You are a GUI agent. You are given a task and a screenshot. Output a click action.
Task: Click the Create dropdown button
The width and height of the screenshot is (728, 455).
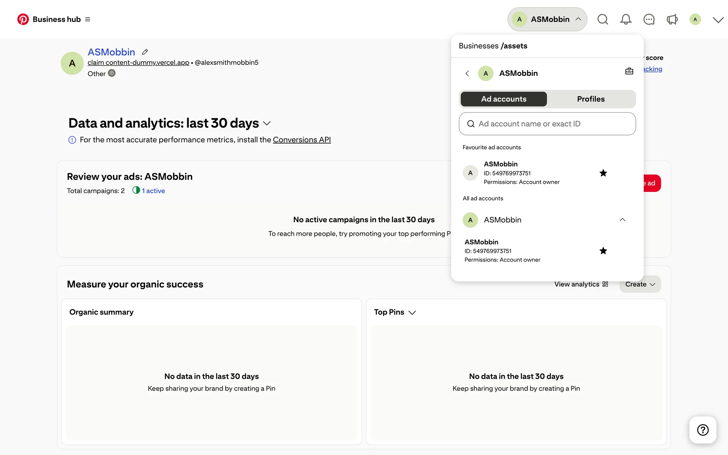point(640,284)
